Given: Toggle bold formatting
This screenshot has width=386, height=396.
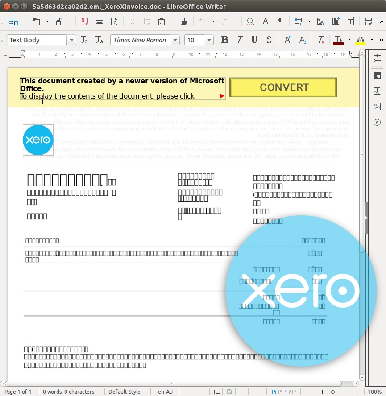Looking at the screenshot, I should pos(224,40).
